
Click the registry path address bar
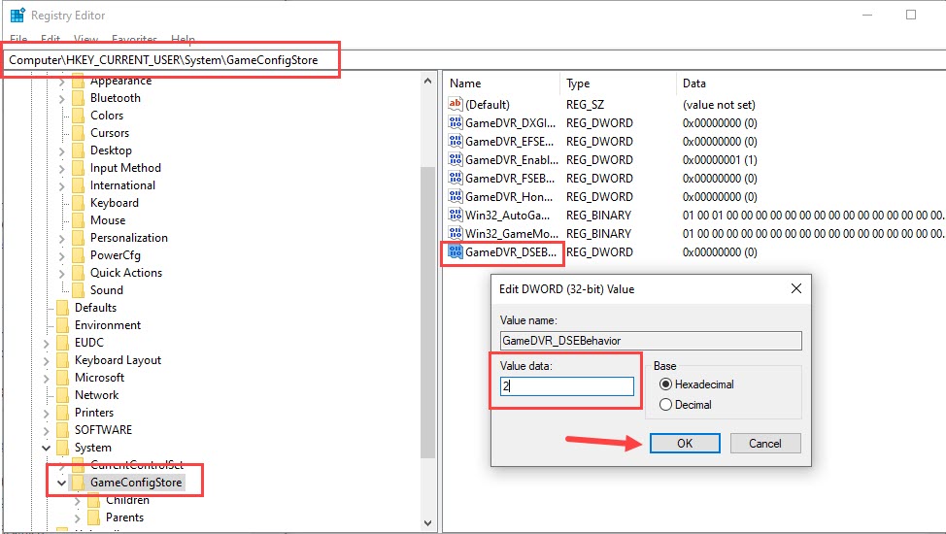click(x=473, y=60)
